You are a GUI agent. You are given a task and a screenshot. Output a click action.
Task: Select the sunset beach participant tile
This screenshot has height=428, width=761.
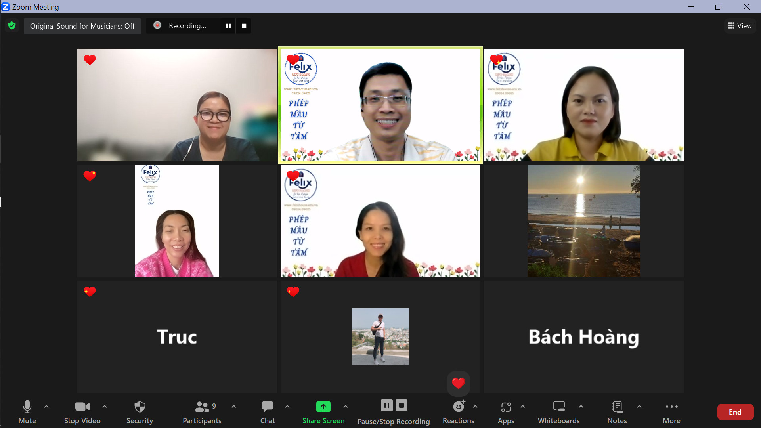(x=583, y=221)
